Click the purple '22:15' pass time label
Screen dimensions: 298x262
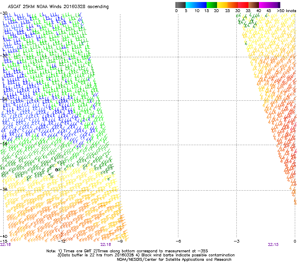point(273,245)
